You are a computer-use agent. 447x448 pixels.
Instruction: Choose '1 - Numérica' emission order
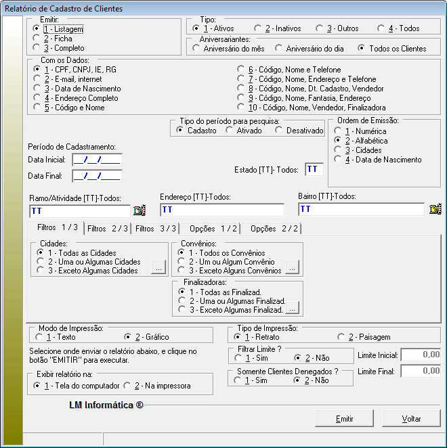point(338,131)
